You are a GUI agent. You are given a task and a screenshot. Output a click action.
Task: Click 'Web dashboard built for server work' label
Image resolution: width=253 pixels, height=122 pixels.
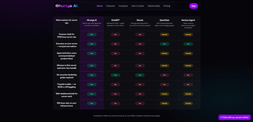67,95
